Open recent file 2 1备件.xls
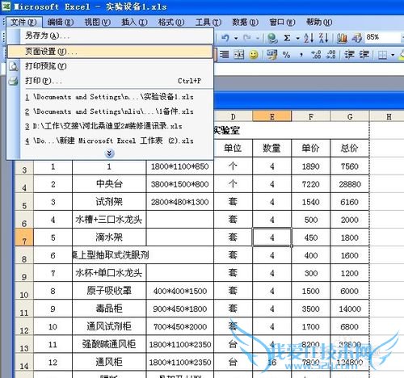This screenshot has width=404, height=378. point(110,111)
